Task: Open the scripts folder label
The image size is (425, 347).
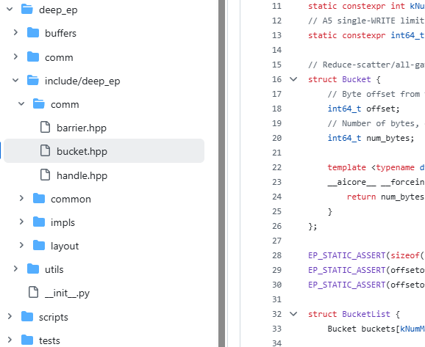Action: pos(54,317)
